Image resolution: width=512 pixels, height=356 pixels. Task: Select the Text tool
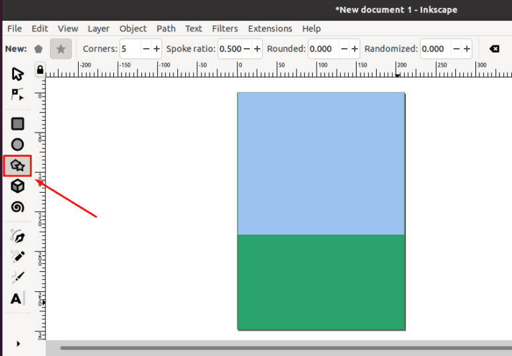[x=16, y=299]
